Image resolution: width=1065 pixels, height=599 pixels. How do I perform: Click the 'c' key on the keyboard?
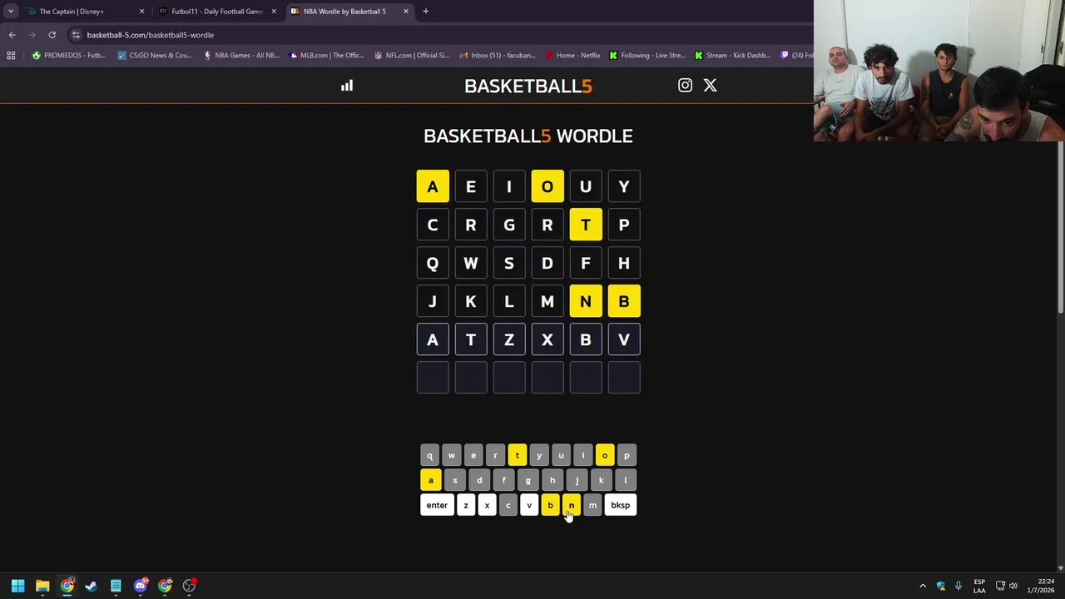pos(508,505)
